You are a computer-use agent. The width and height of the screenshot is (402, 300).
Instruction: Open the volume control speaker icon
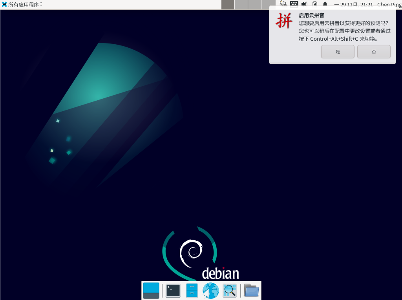coord(304,4)
